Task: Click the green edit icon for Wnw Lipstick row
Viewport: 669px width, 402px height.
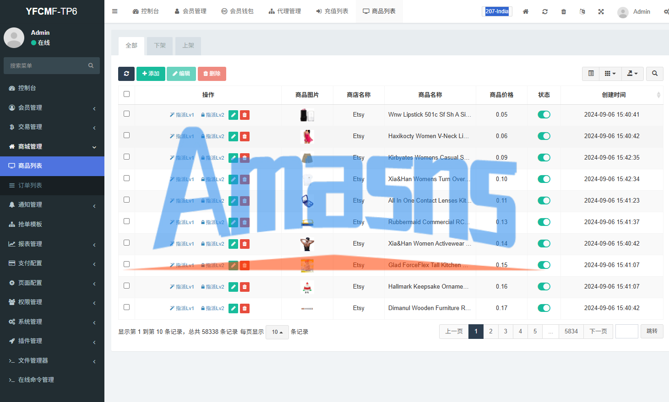Action: tap(233, 115)
